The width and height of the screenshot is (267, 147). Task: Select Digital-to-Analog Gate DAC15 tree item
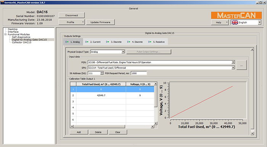click(29, 40)
